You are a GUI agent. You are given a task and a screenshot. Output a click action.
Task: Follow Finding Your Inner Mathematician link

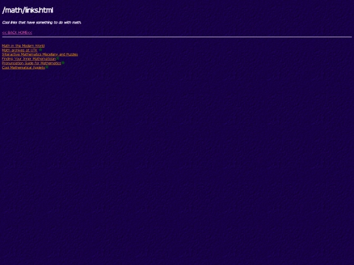(x=29, y=59)
